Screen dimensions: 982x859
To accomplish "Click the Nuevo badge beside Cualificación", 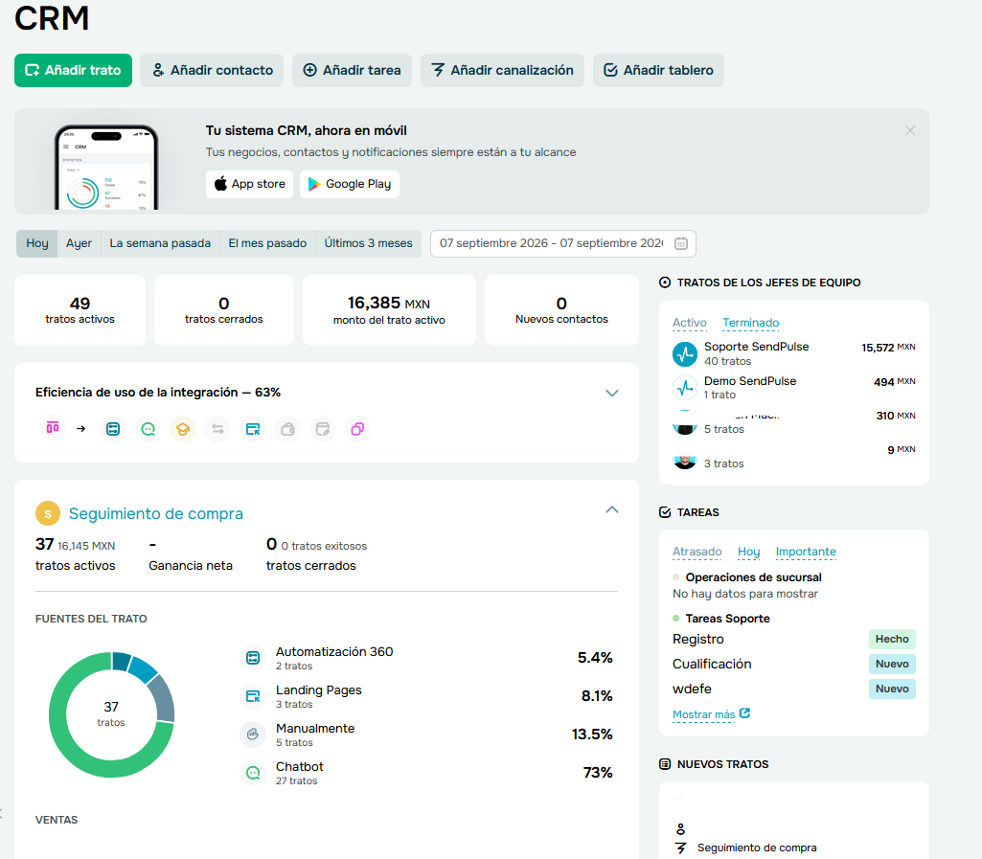I will click(892, 664).
